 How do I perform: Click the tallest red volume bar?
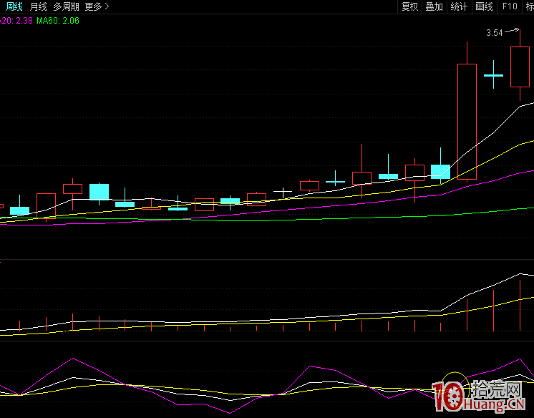520,305
